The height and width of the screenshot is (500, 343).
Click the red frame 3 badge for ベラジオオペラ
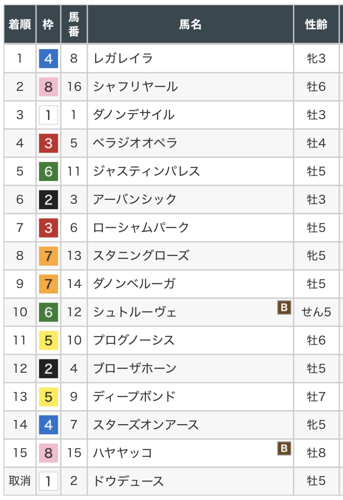[48, 143]
